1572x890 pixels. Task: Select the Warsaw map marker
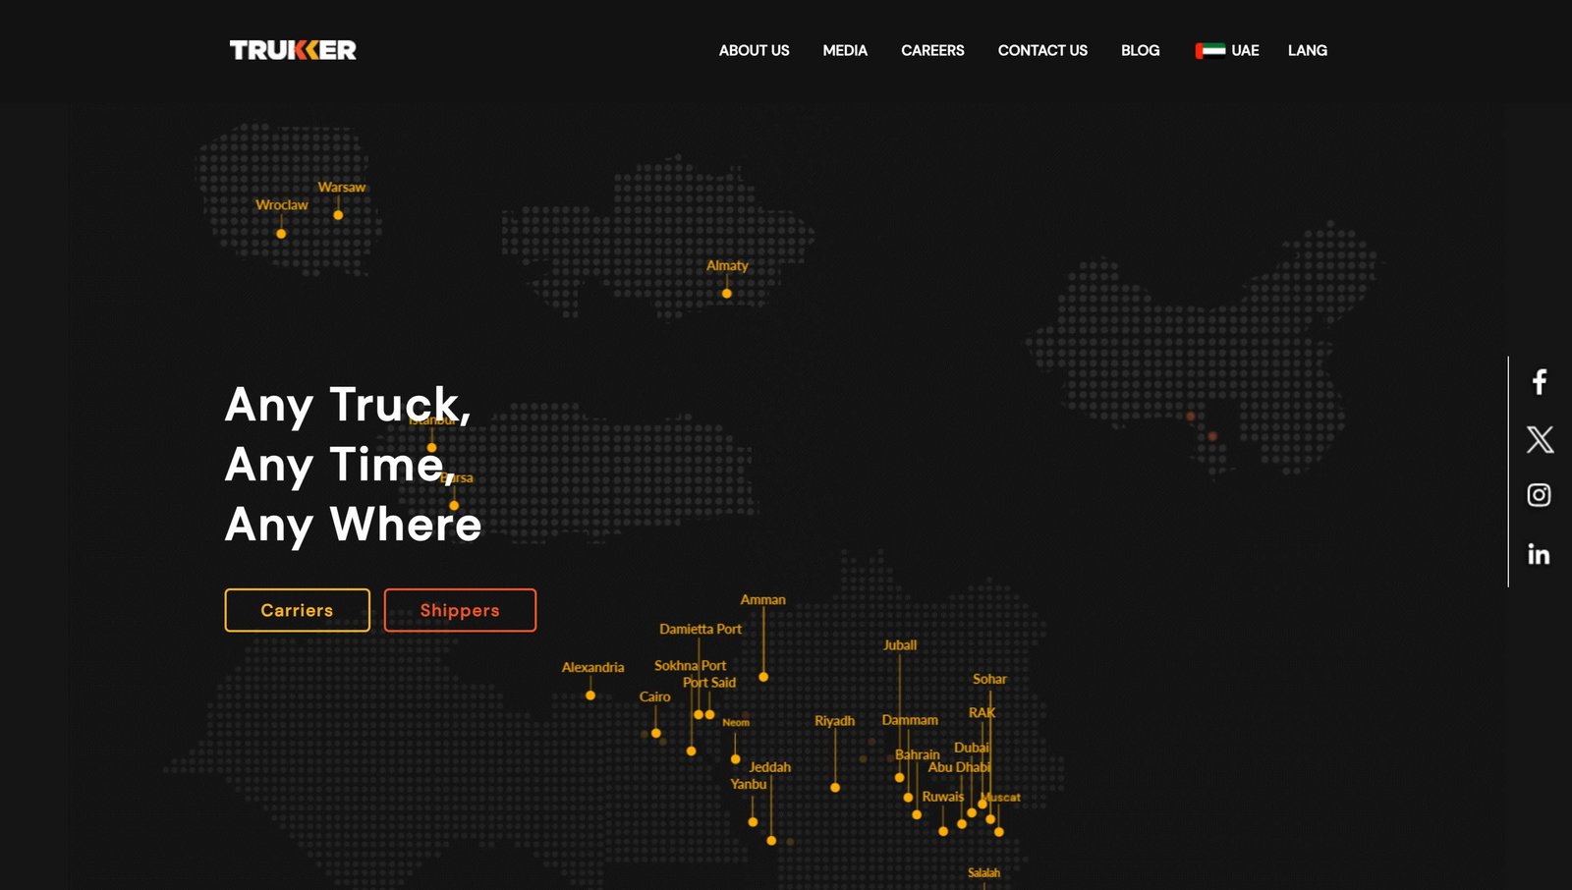[x=338, y=215]
